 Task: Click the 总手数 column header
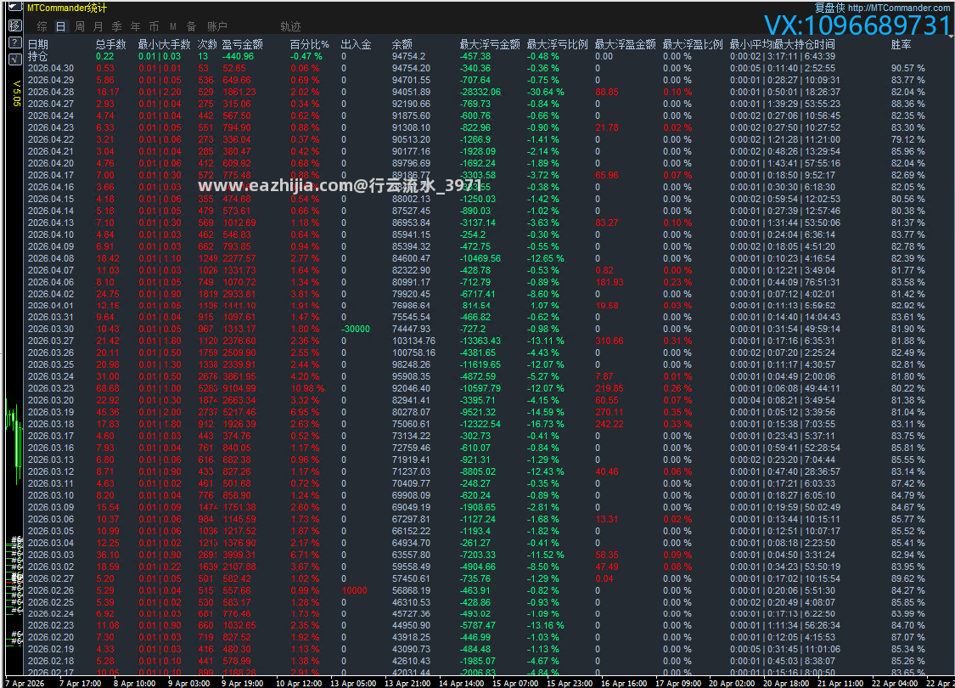(111, 44)
